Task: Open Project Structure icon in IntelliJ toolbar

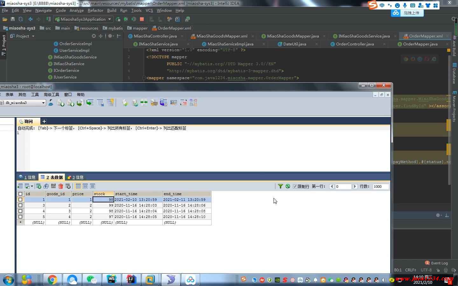Action: click(177, 19)
